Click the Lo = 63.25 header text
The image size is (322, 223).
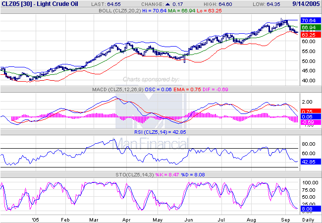tap(209, 11)
